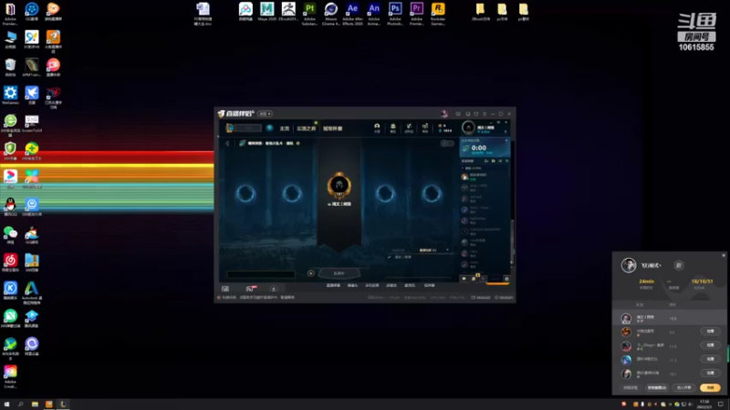Open League client store coins icon
Viewport: 730px width, 410px height.
coord(424,128)
